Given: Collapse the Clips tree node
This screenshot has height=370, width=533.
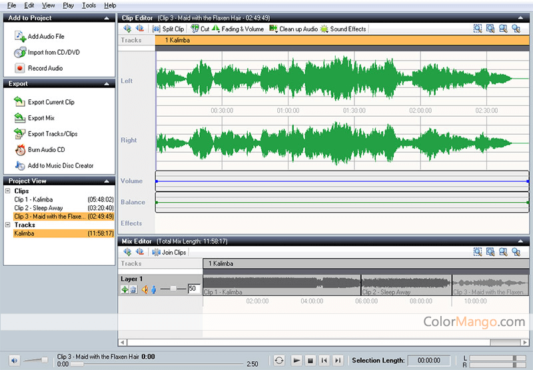Looking at the screenshot, I should [x=7, y=191].
